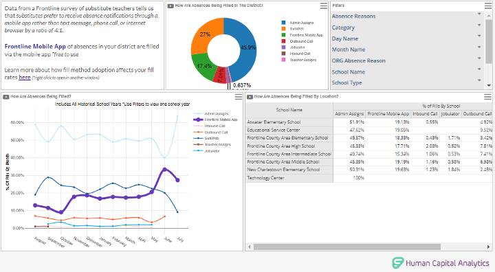Click video icon beside donut chart title
The height and width of the screenshot is (272, 495).
(x=170, y=6)
